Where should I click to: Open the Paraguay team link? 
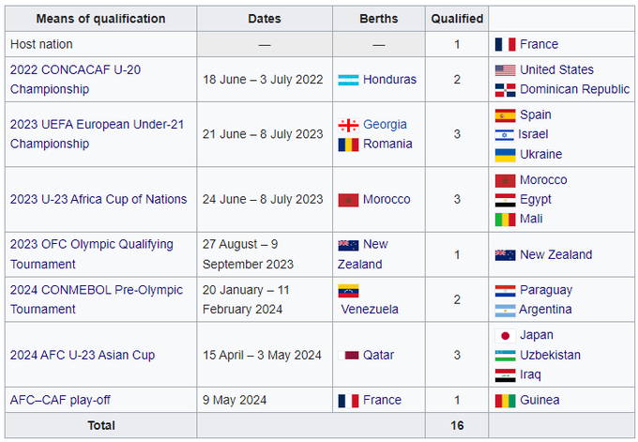click(x=546, y=290)
